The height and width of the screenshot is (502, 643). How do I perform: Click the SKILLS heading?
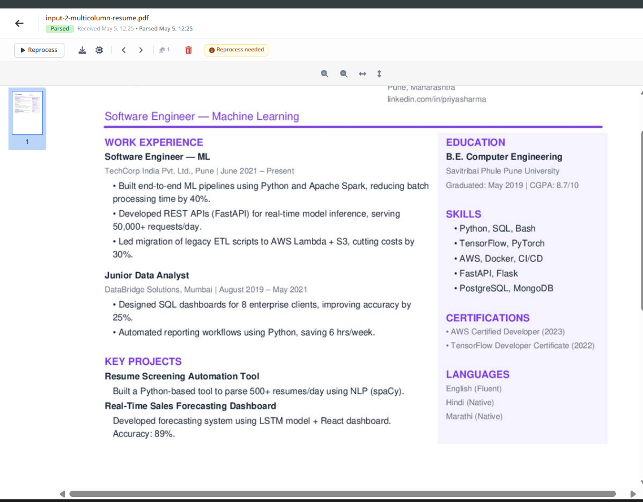[x=463, y=214]
